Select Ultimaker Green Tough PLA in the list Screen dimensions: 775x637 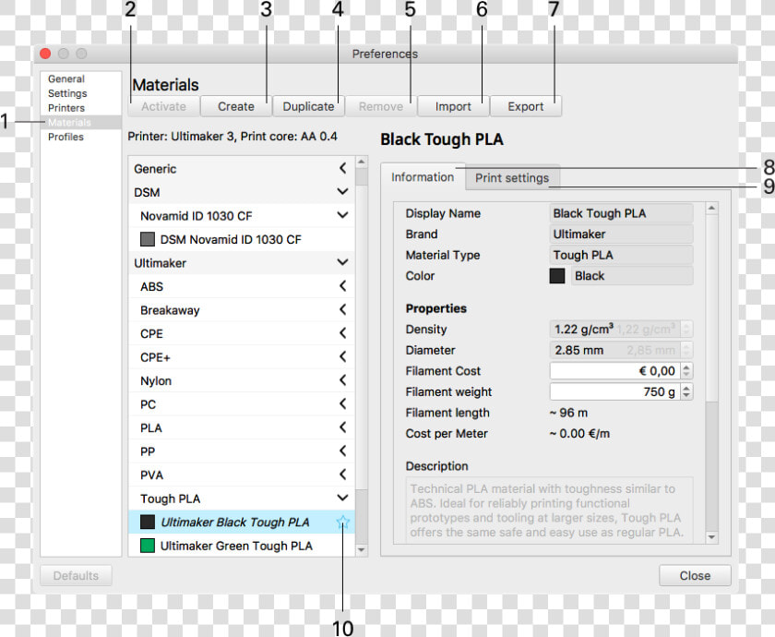[x=241, y=546]
